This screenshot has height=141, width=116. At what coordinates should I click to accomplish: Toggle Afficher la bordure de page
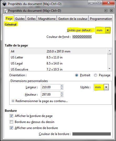pyautogui.click(x=11, y=116)
